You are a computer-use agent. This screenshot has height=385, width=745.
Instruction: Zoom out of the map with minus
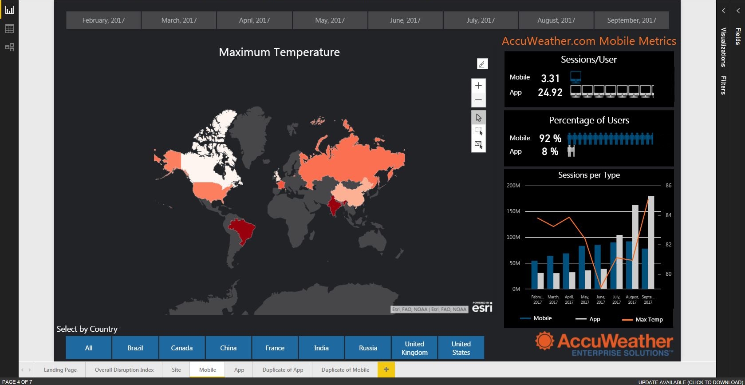click(478, 99)
